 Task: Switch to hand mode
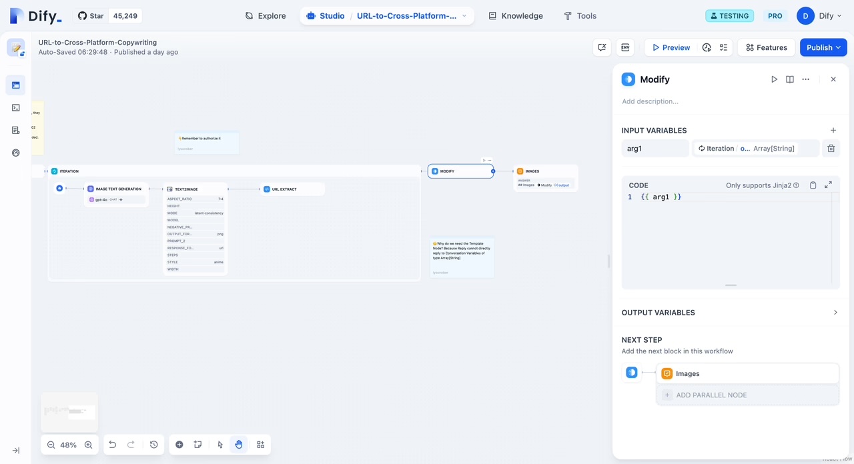tap(239, 445)
